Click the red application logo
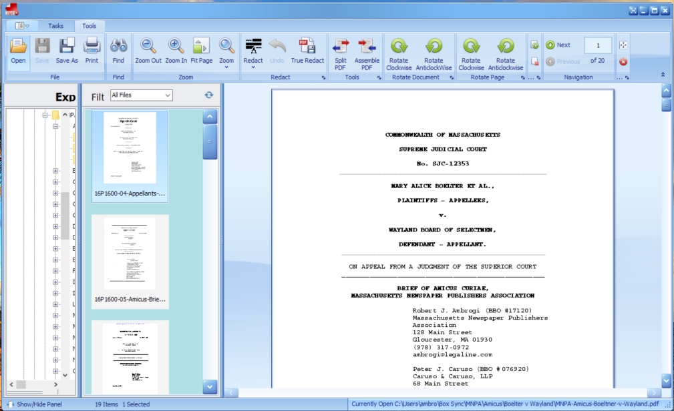Viewport: 674px width, 411px height. [x=11, y=9]
